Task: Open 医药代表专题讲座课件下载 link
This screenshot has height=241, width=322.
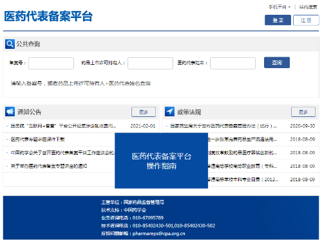Action: tap(38, 139)
